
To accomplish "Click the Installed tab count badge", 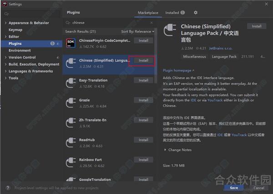I will tap(182, 13).
